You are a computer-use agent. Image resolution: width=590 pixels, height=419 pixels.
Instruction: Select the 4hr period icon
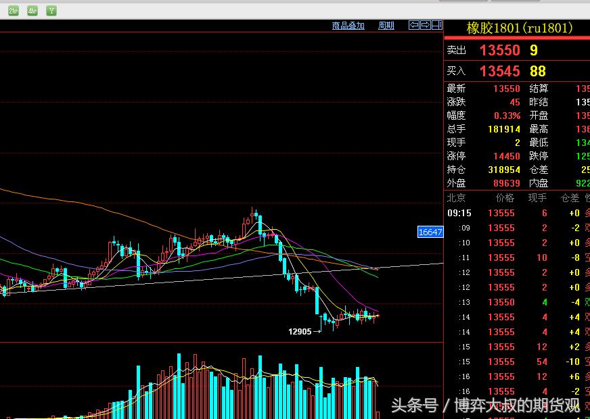tap(32, 11)
